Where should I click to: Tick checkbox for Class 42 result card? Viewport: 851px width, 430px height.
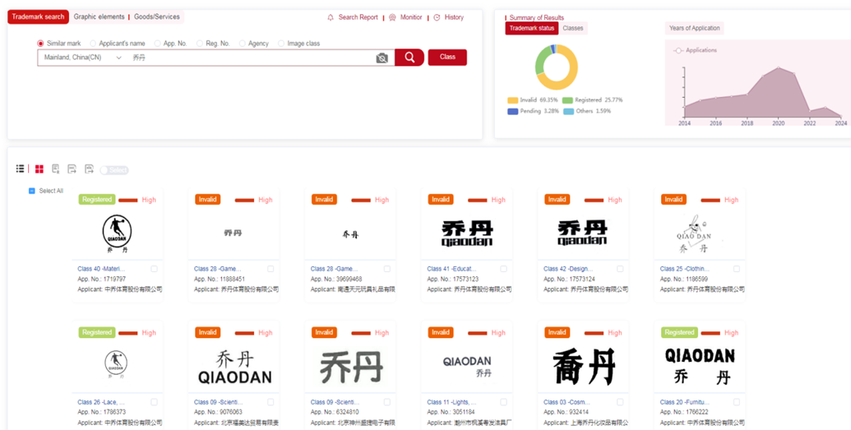click(x=620, y=269)
